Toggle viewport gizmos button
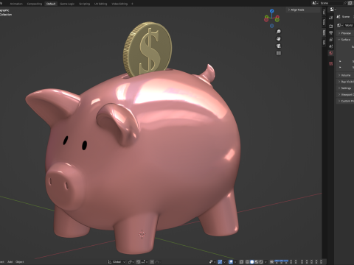The width and height of the screenshot is (354, 265). click(220, 262)
